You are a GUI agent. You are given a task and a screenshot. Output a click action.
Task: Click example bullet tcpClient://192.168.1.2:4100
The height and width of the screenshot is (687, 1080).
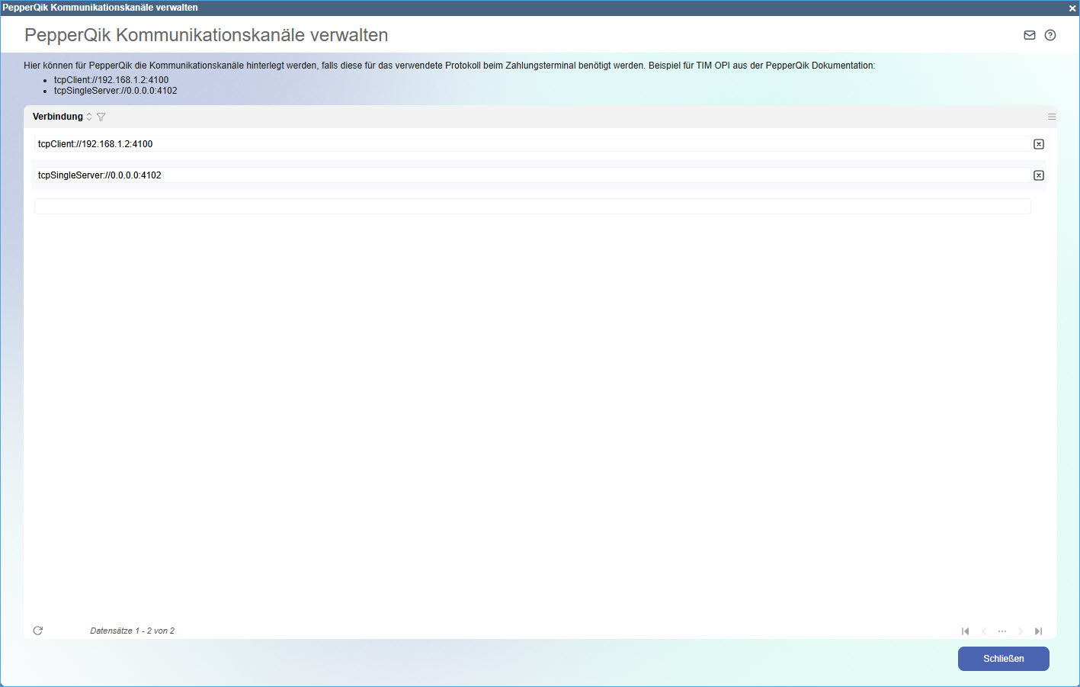[x=111, y=80]
